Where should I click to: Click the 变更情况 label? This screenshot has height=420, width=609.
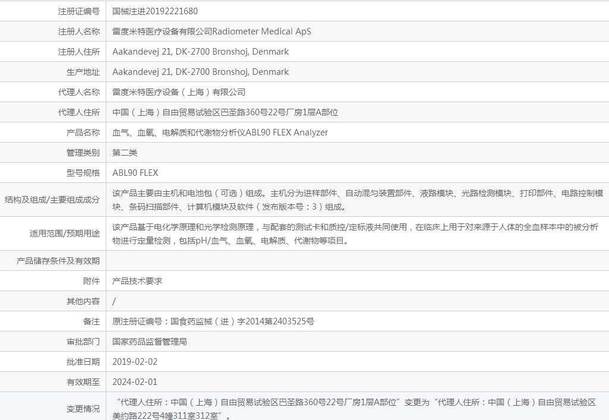83,409
